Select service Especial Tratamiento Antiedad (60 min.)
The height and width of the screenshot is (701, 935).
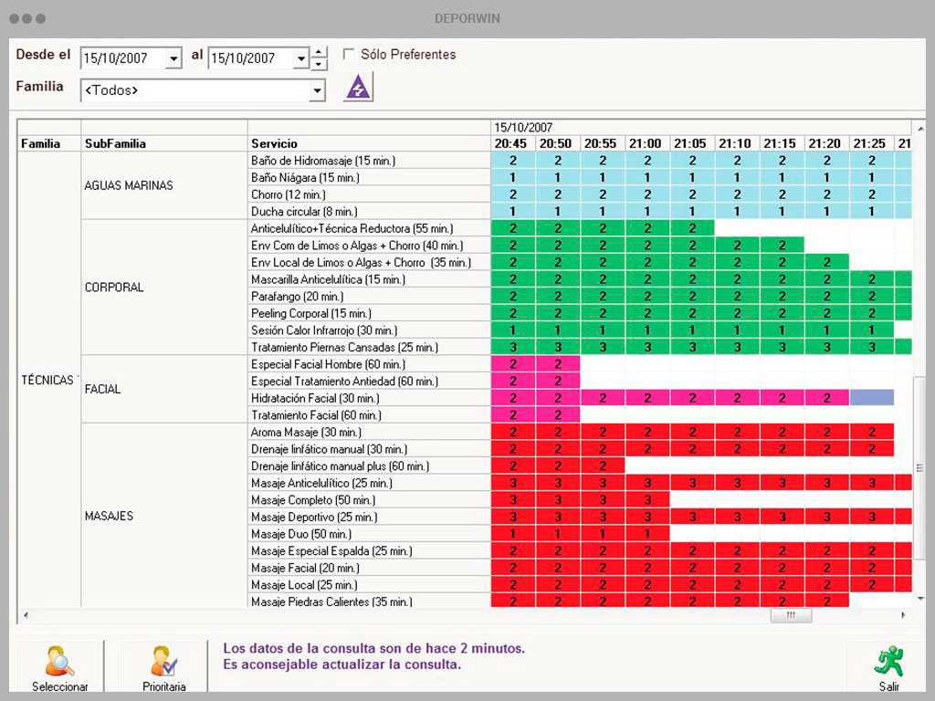(369, 382)
